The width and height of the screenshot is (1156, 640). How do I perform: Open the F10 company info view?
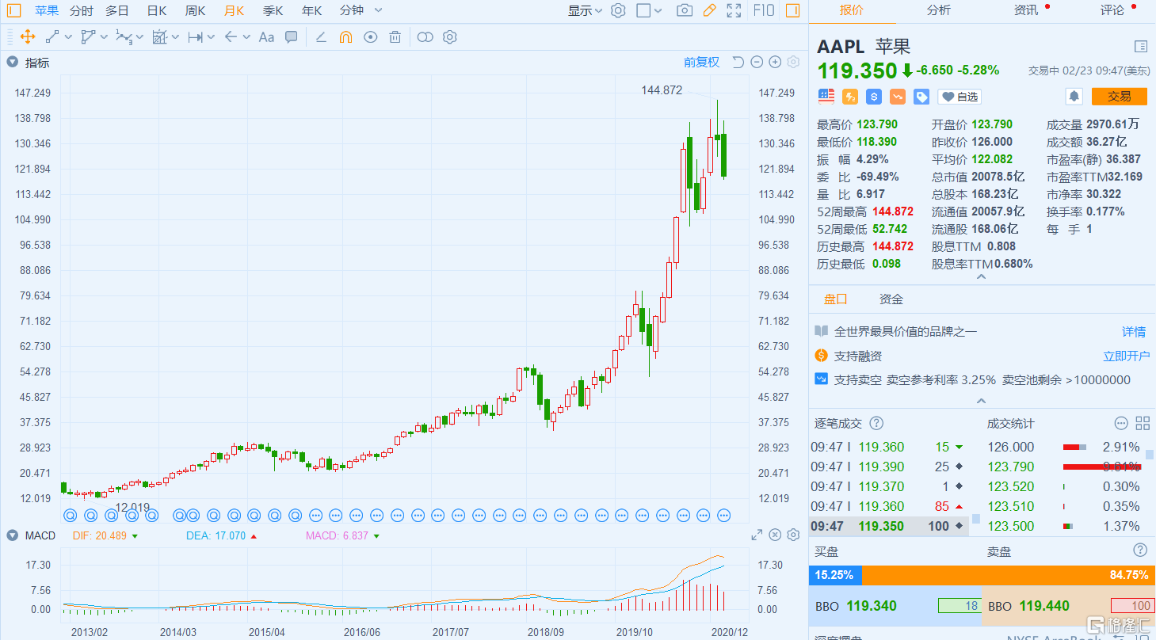(764, 10)
